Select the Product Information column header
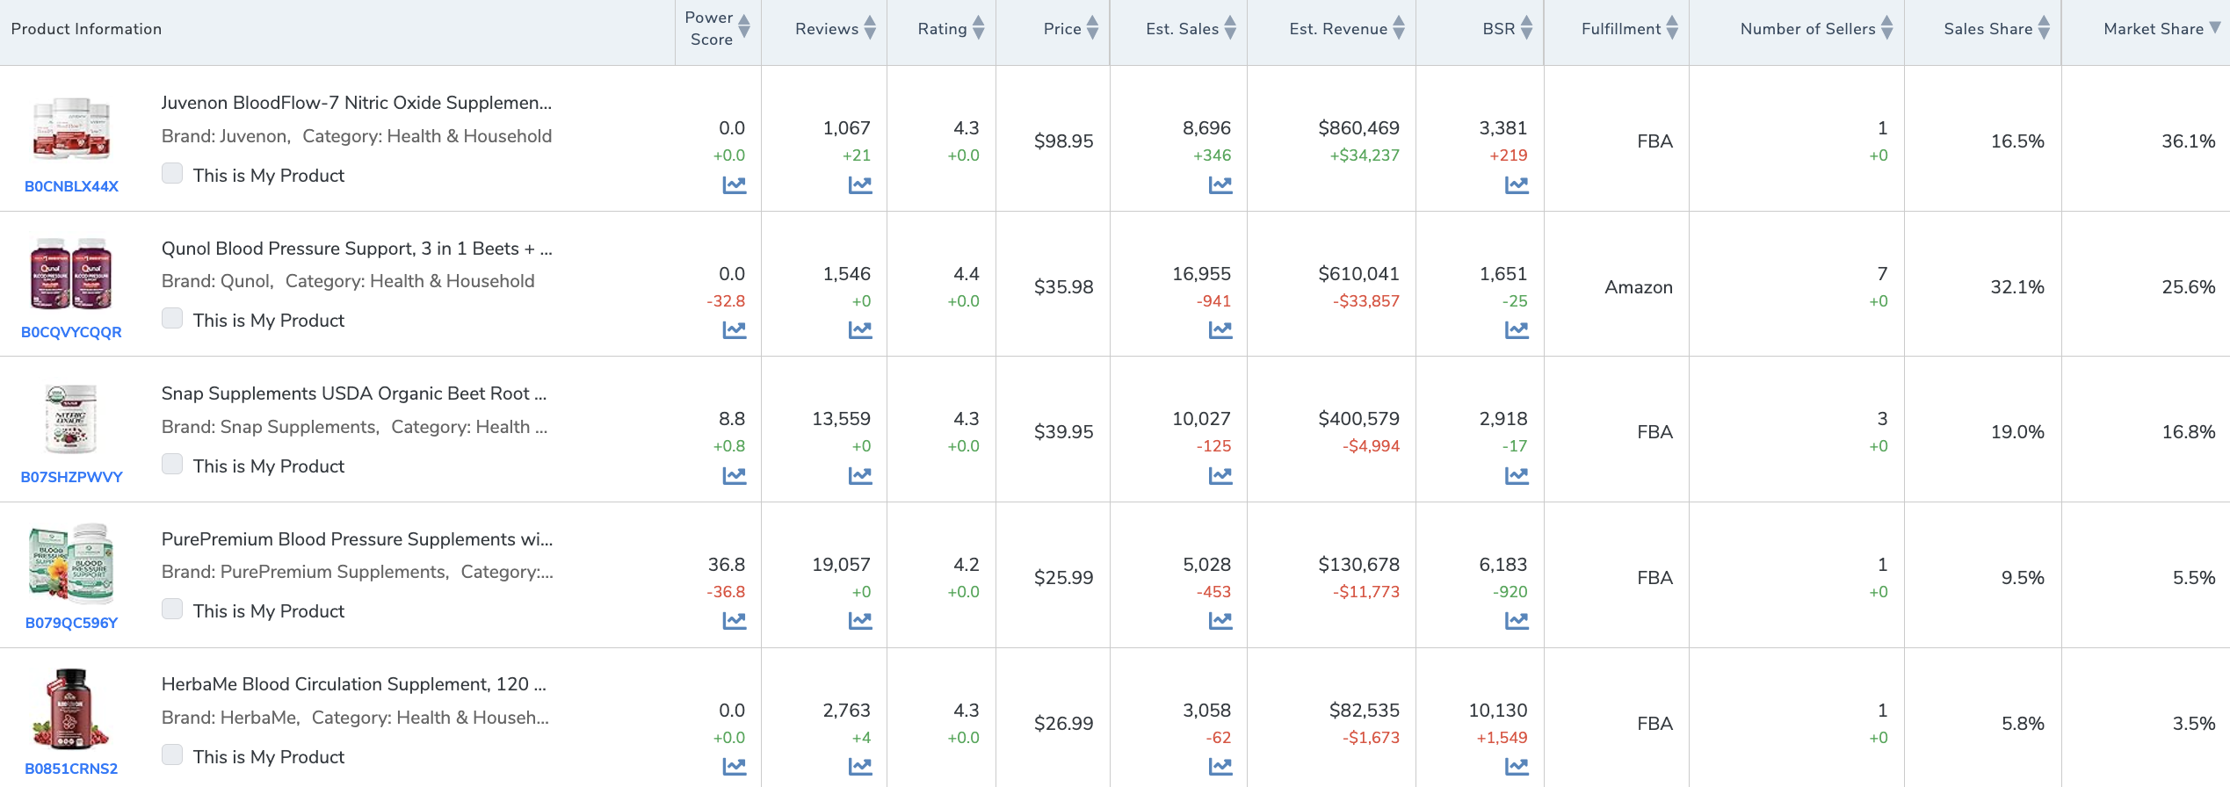 pos(86,29)
